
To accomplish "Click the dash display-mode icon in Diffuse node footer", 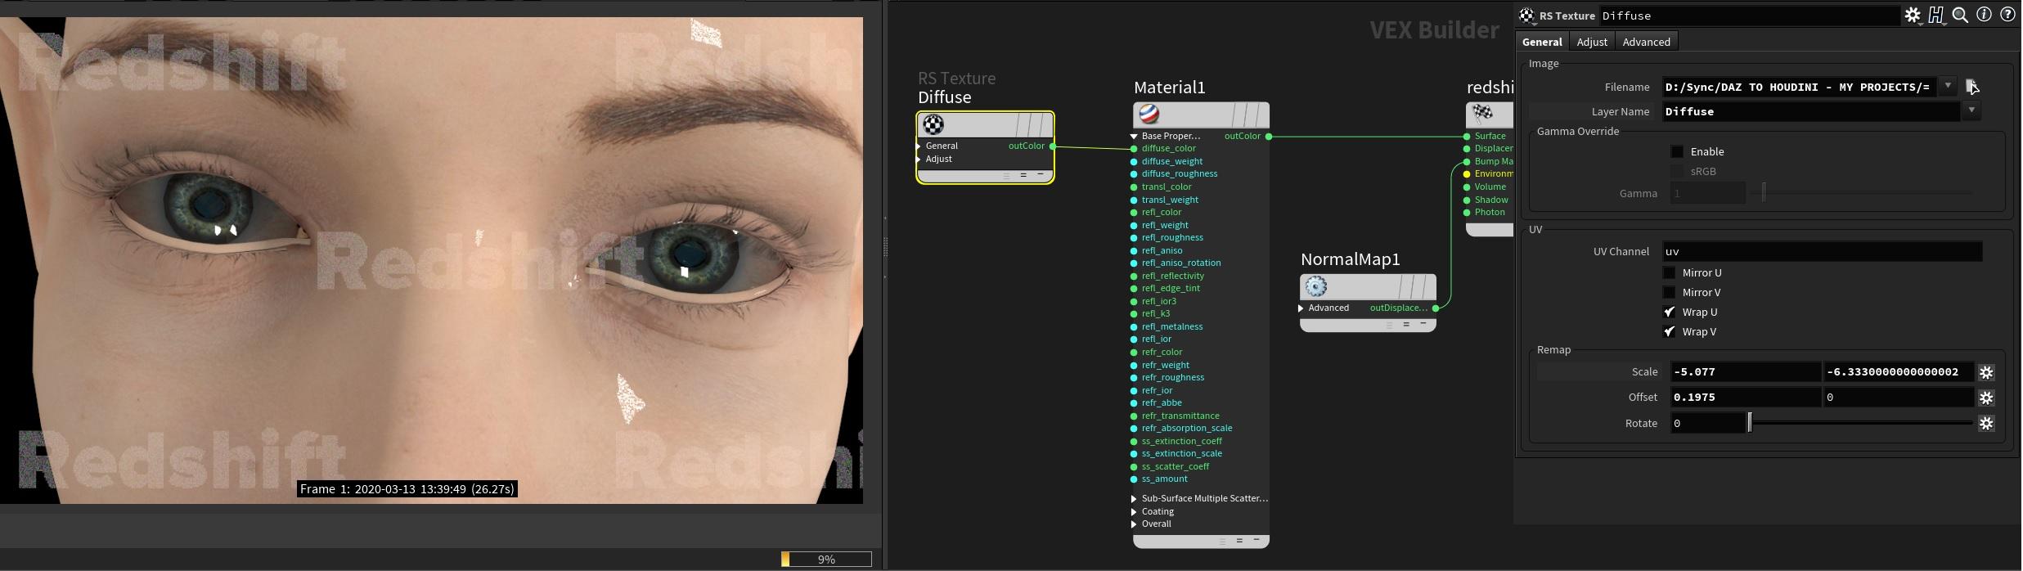I will click(x=1041, y=174).
